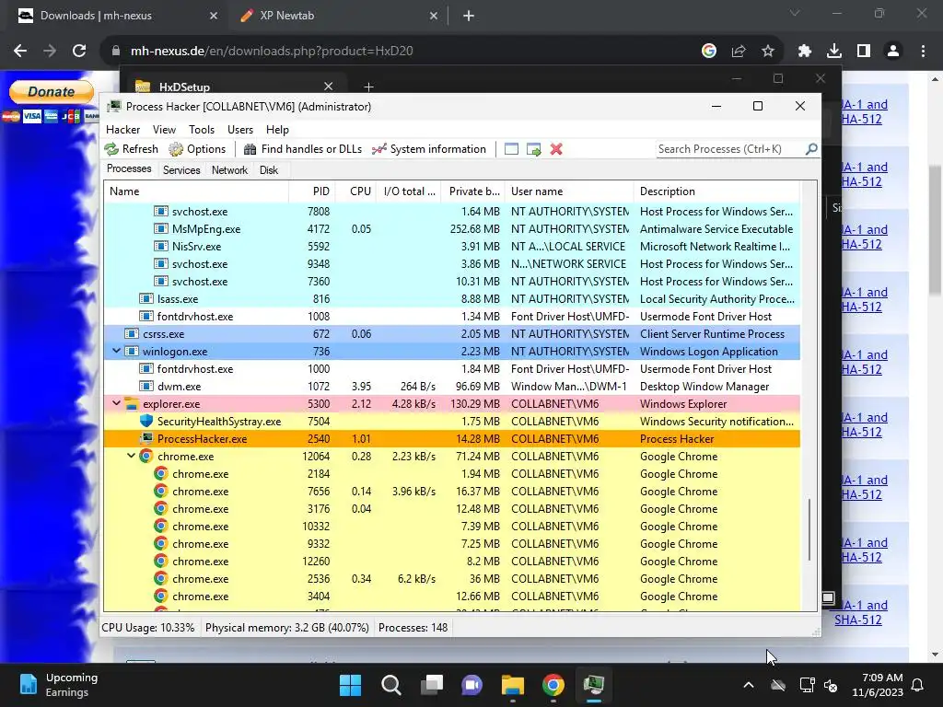Open the Tools menu
Image resolution: width=943 pixels, height=707 pixels.
pyautogui.click(x=202, y=130)
